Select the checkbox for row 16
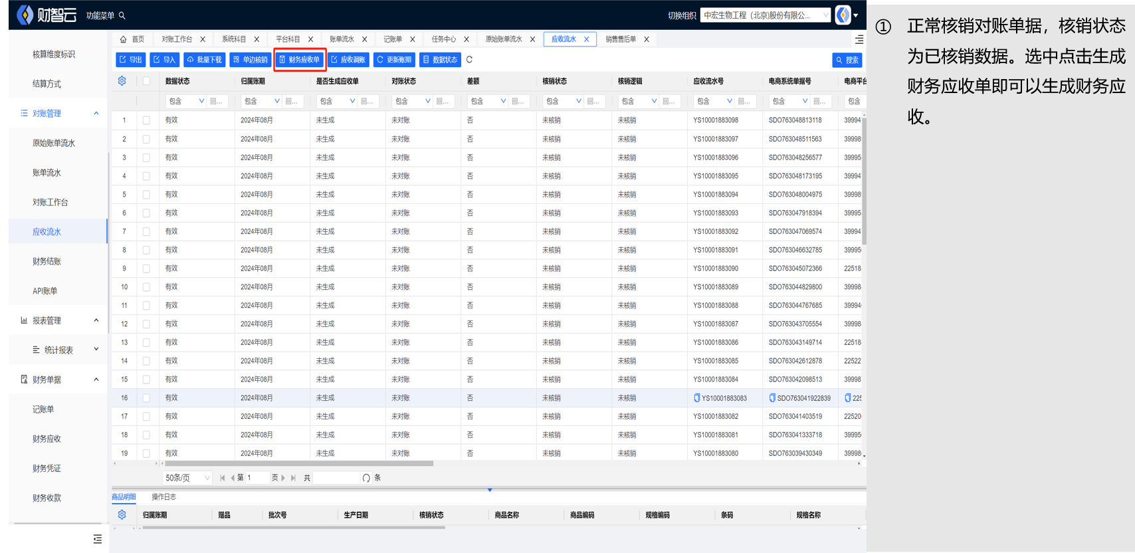 [x=146, y=398]
